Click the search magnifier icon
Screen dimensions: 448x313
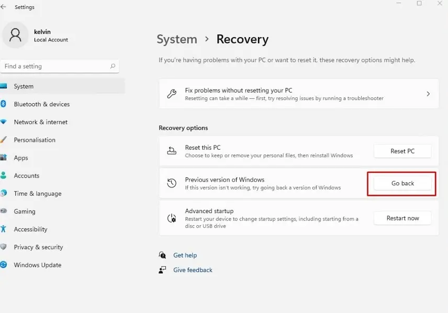tap(113, 66)
